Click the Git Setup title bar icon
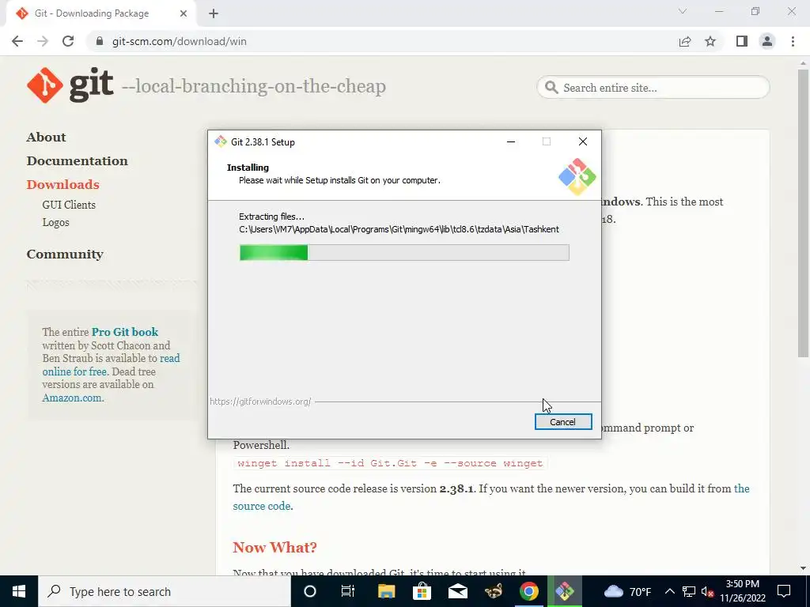Viewport: 810px width, 607px height. pyautogui.click(x=221, y=141)
